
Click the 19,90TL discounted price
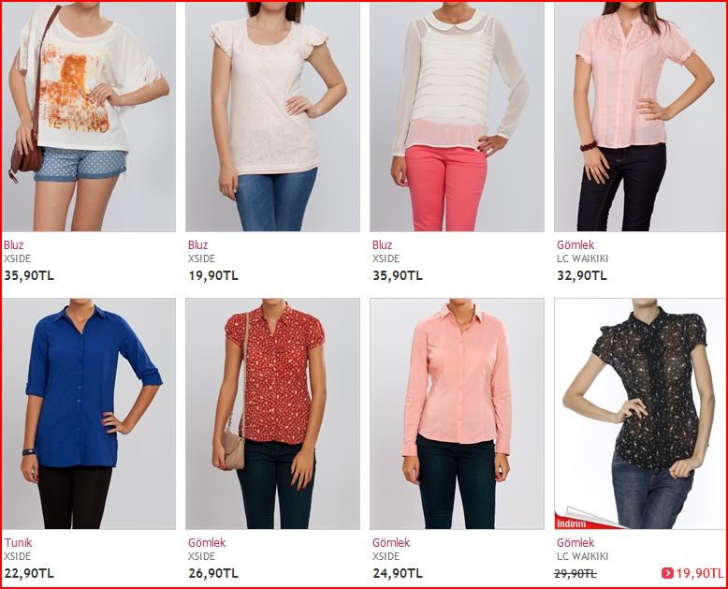(700, 573)
